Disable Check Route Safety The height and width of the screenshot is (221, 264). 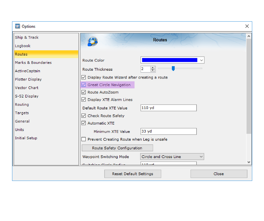click(84, 116)
